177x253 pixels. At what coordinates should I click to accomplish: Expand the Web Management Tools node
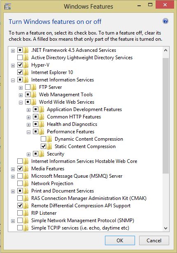click(21, 95)
